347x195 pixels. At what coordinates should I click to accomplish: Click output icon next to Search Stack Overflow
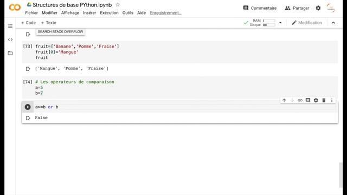28,34
